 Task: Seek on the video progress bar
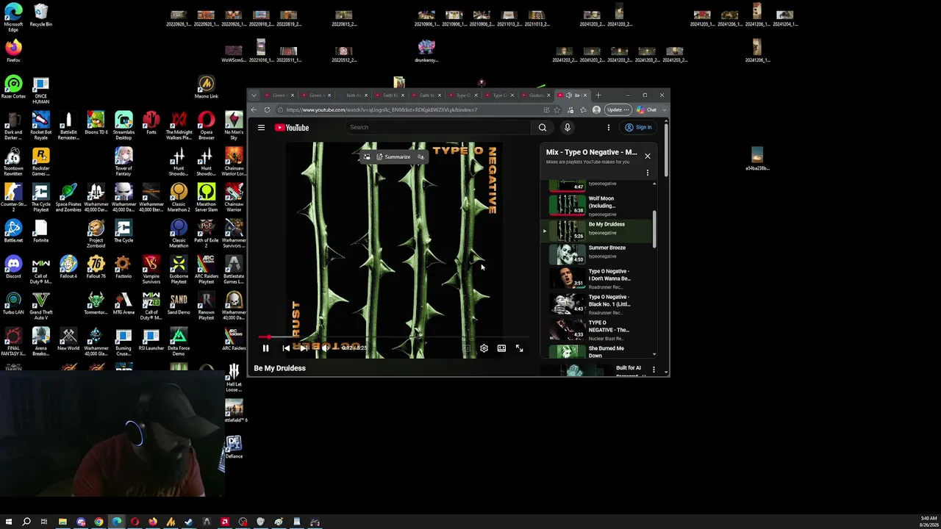pyautogui.click(x=393, y=337)
